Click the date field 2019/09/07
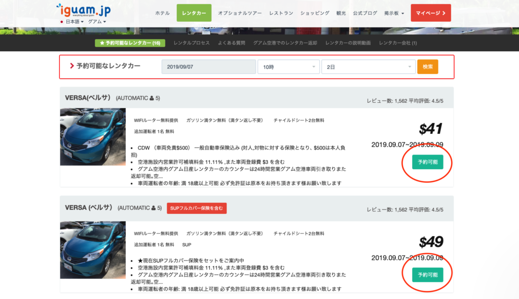519x299 pixels. coord(208,67)
